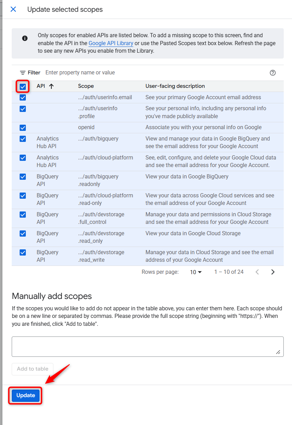Click the help question mark icon
The height and width of the screenshot is (425, 292).
click(x=273, y=73)
